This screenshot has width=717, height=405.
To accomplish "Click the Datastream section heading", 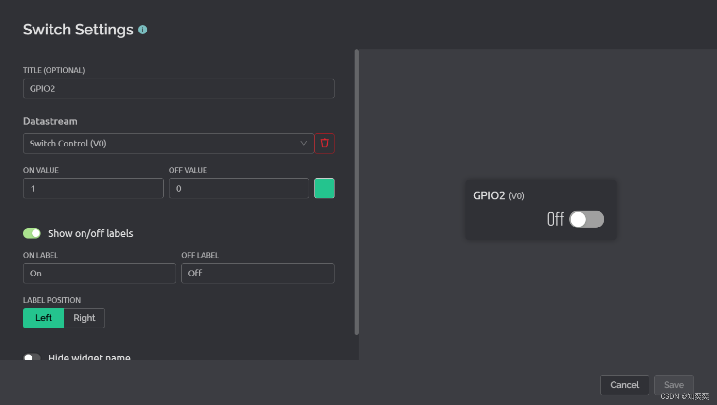I will (x=50, y=121).
